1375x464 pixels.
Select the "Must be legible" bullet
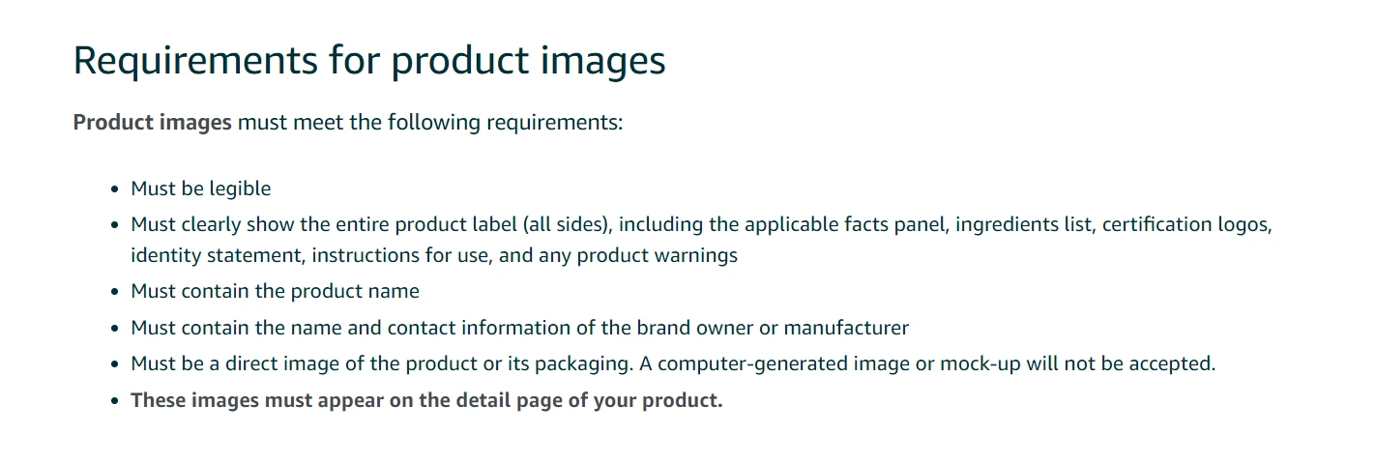coord(201,188)
